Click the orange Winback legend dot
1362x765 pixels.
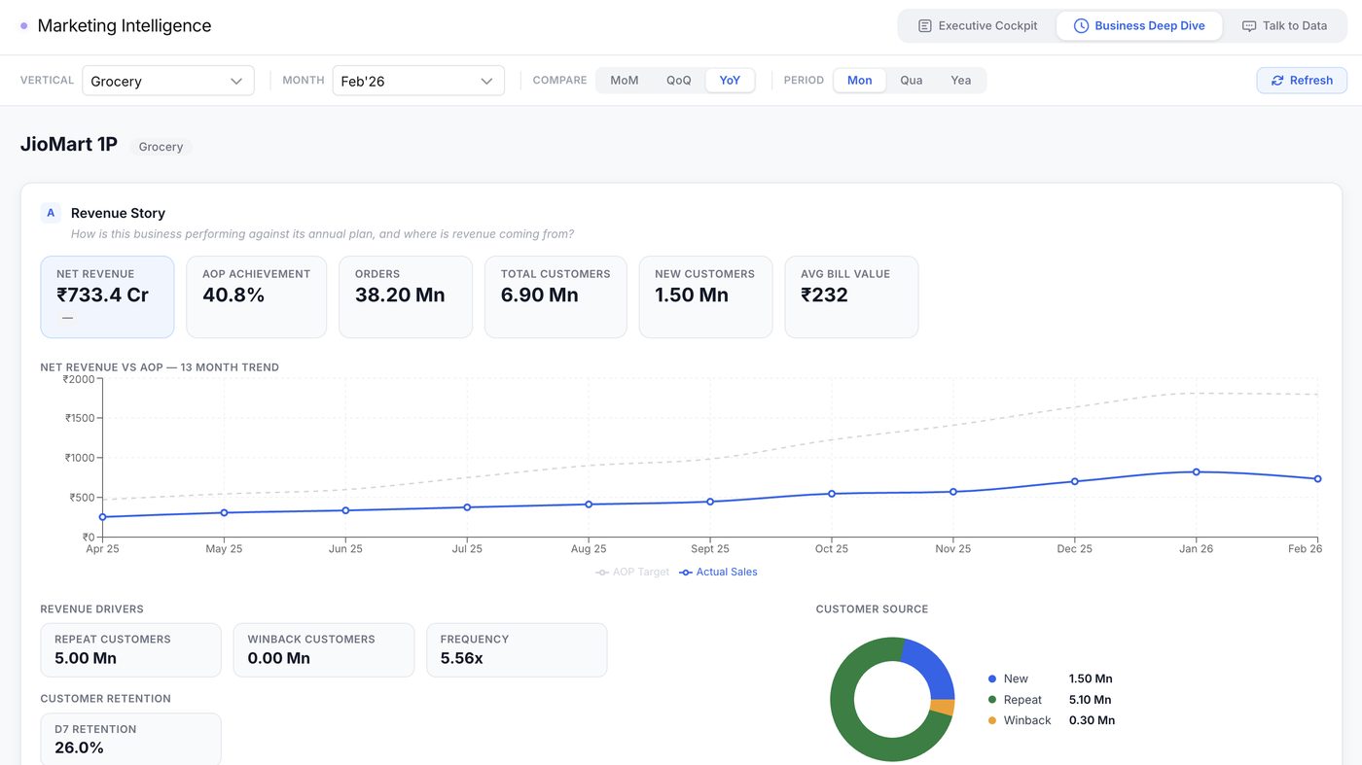[x=992, y=720]
